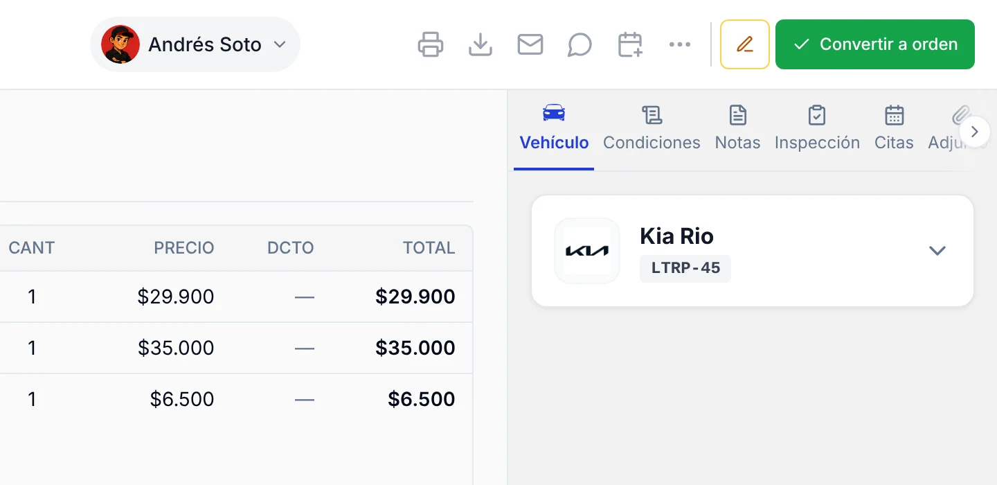Download the quote using download icon
This screenshot has height=485, width=997.
tap(480, 44)
